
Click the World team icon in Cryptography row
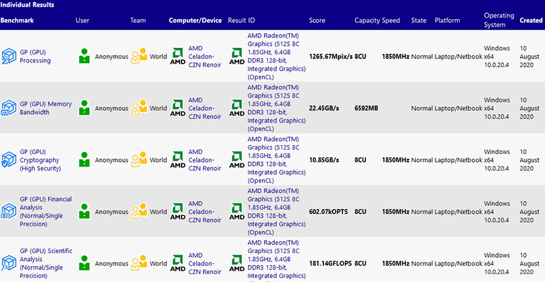139,159
